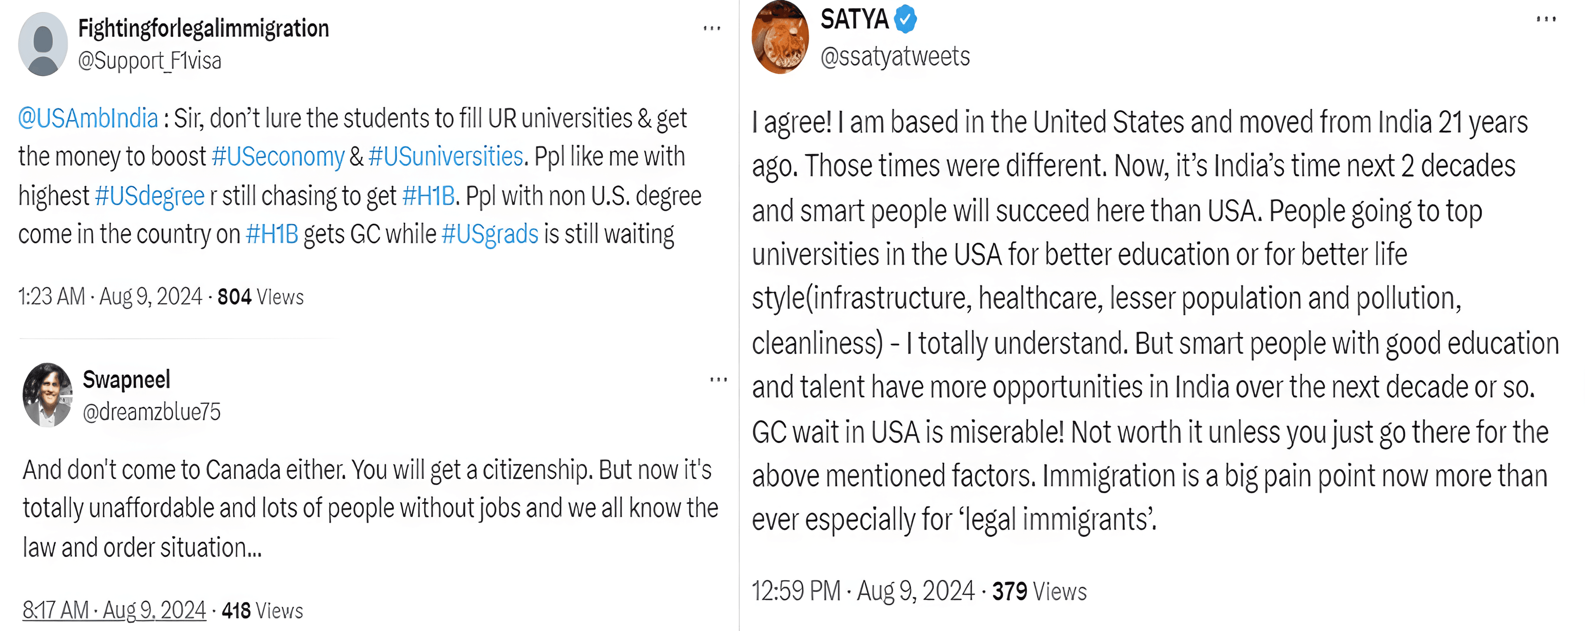1585x631 pixels.
Task: Open the #USuniversities hashtag
Action: coord(445,157)
